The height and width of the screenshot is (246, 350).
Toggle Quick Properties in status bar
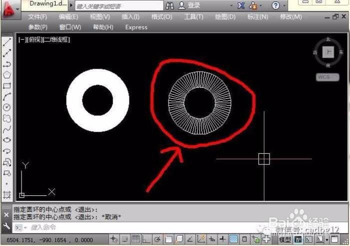click(x=244, y=239)
